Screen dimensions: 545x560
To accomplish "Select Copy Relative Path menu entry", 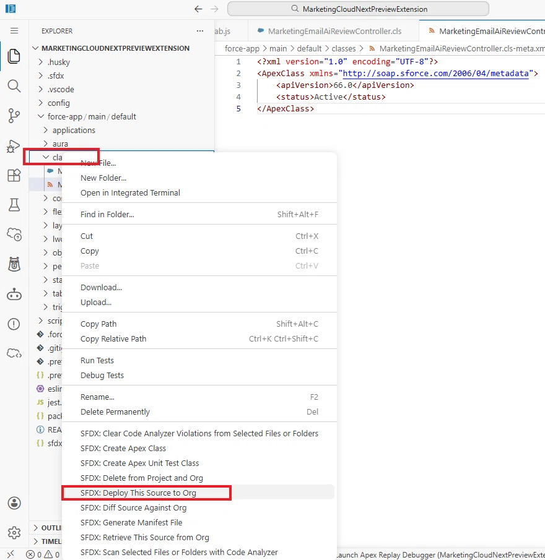I will (199, 339).
